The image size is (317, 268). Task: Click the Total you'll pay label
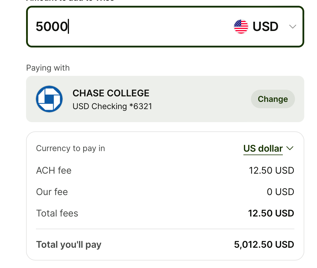tap(69, 245)
